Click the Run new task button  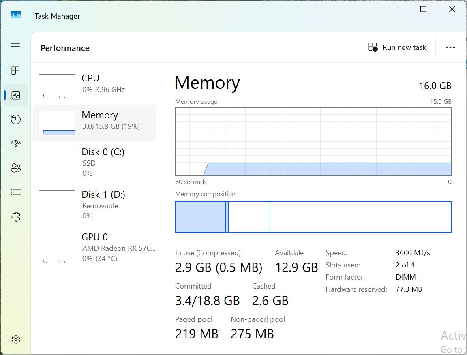tap(397, 47)
